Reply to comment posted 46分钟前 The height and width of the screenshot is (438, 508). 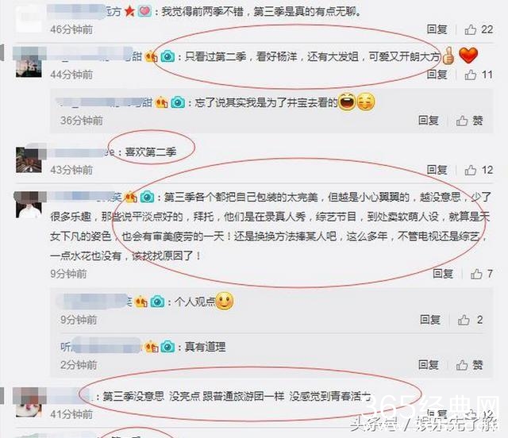tap(437, 29)
